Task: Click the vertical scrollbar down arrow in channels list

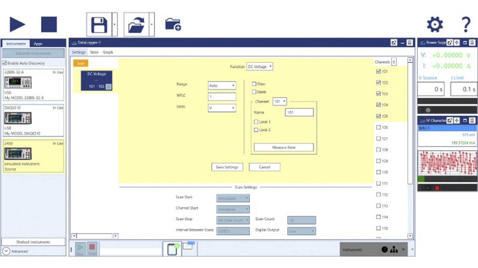Action: click(x=410, y=236)
